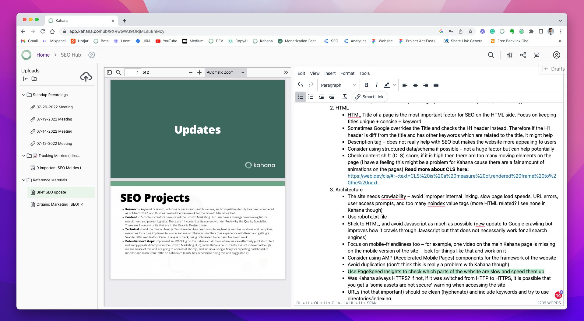
Task: Justify the text
Action: [436, 85]
